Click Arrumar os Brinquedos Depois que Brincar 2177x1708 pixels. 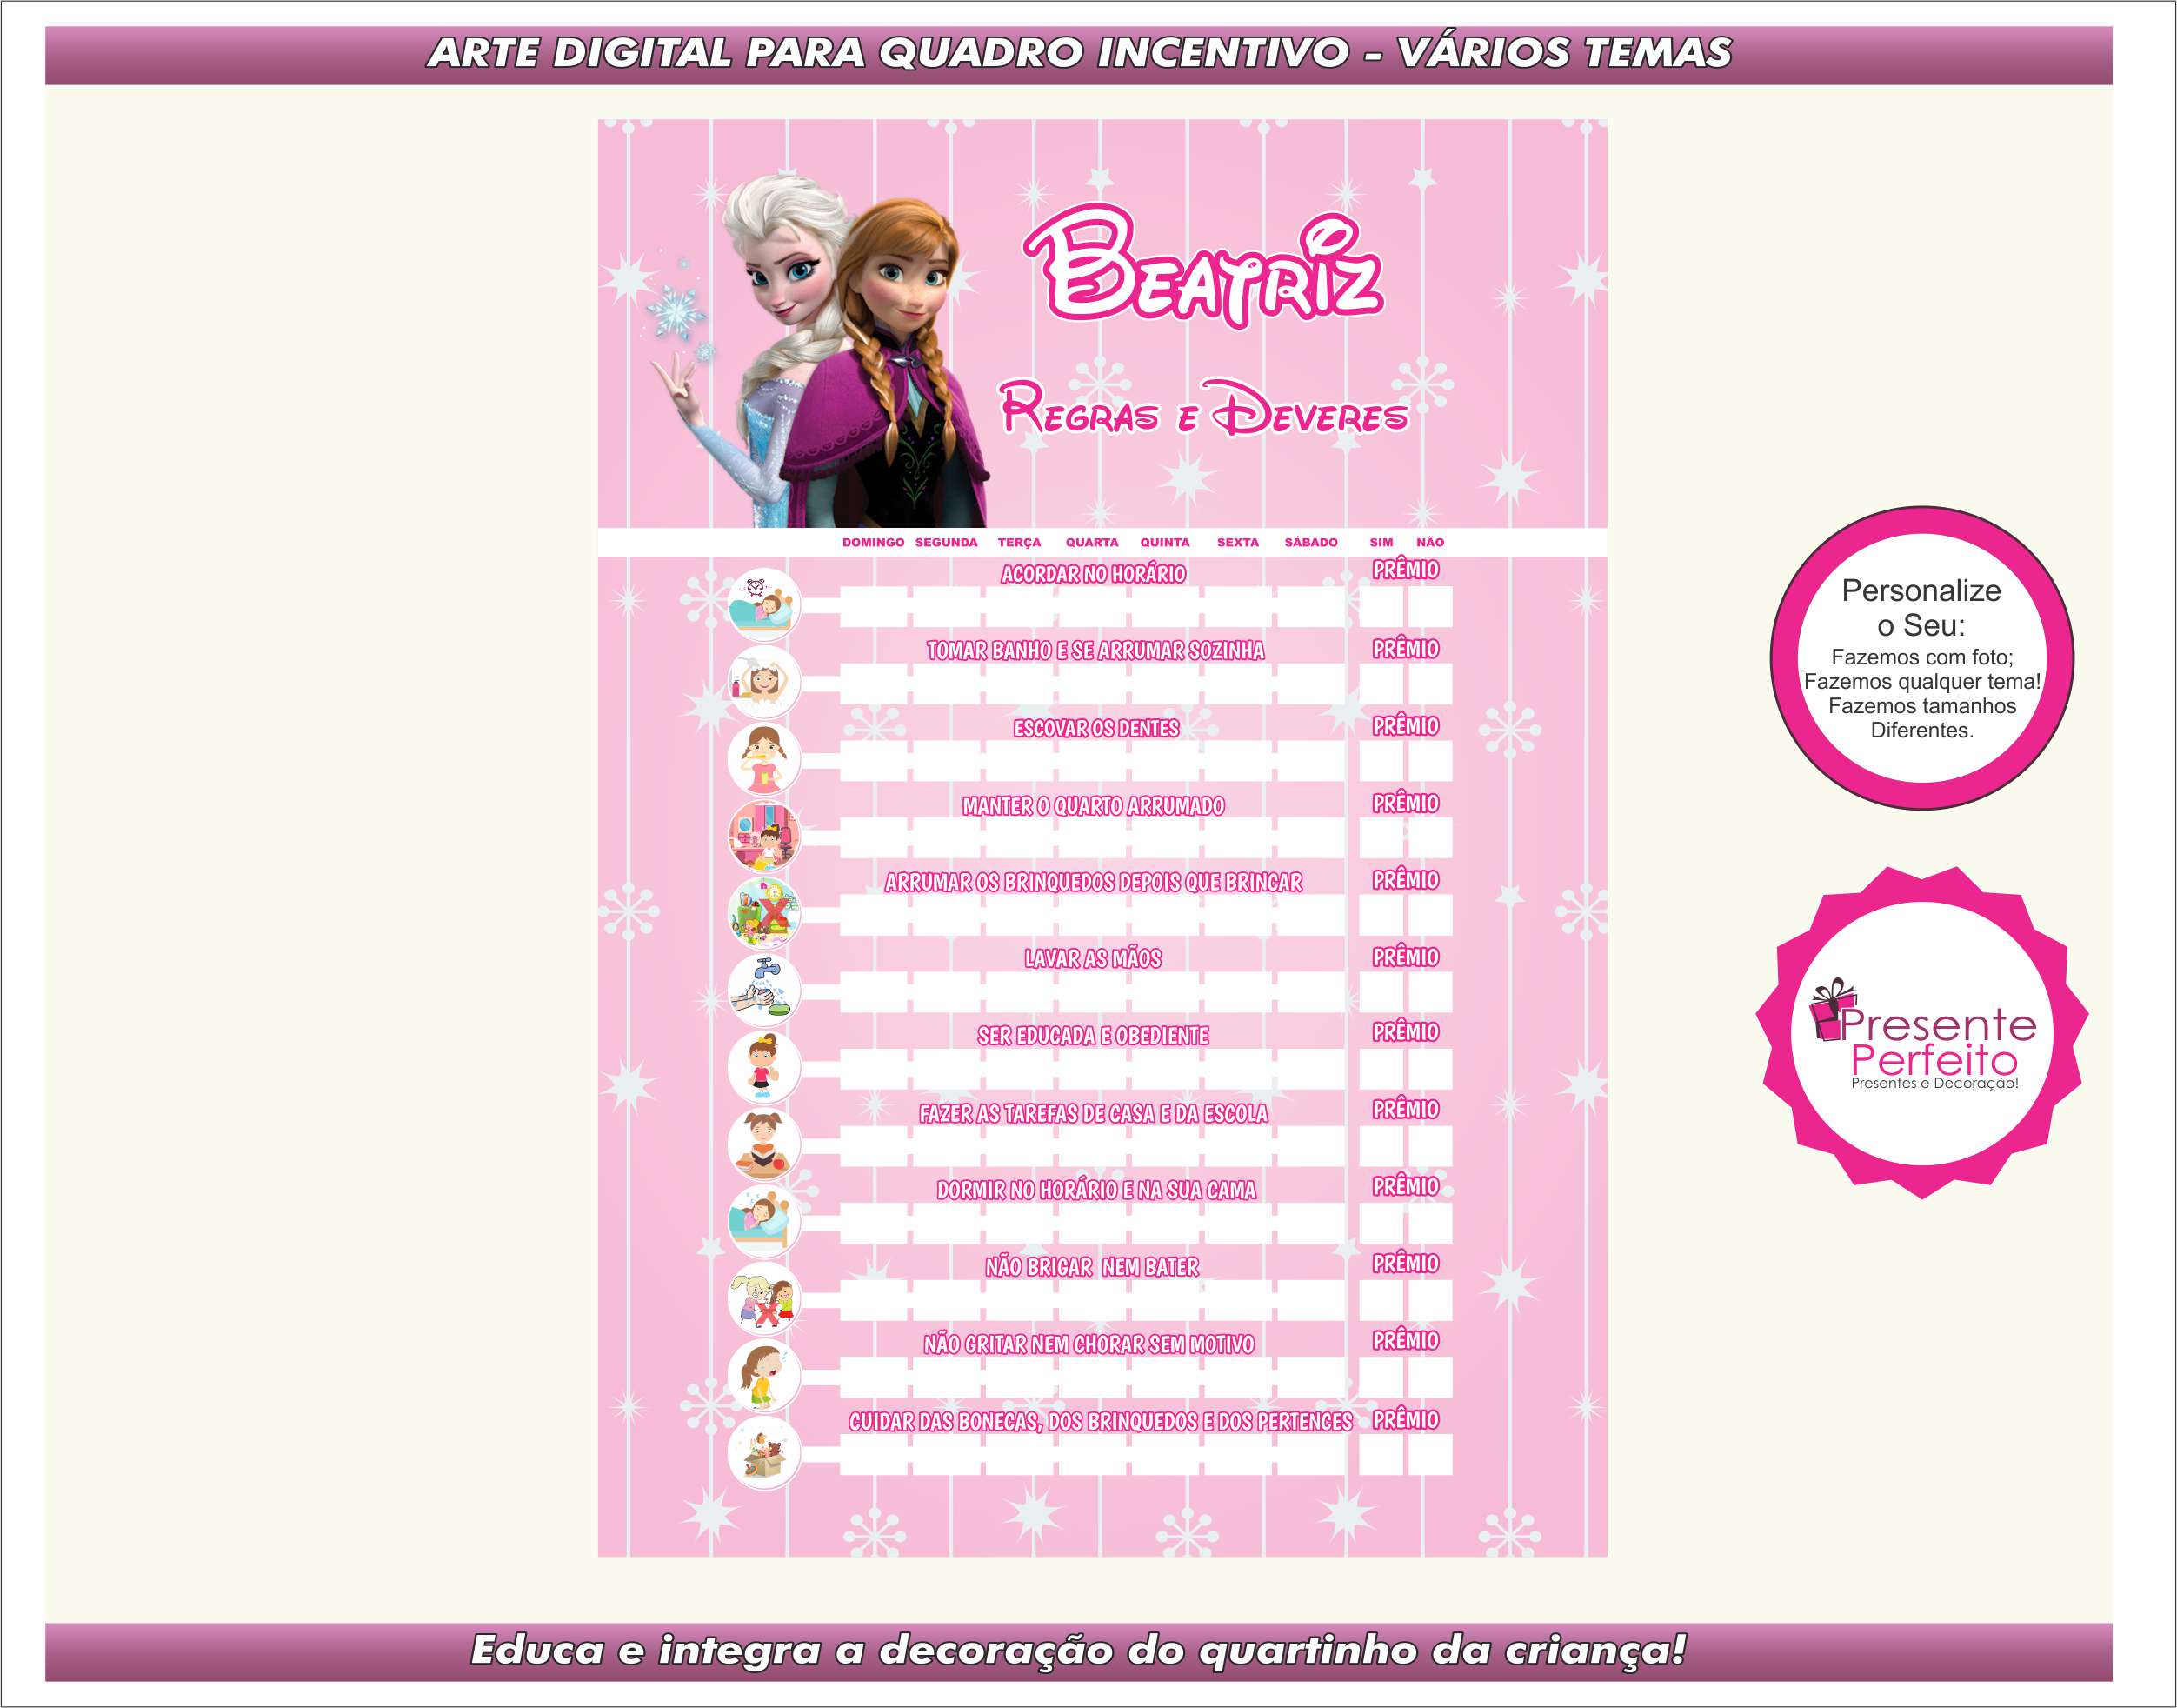click(x=1094, y=882)
